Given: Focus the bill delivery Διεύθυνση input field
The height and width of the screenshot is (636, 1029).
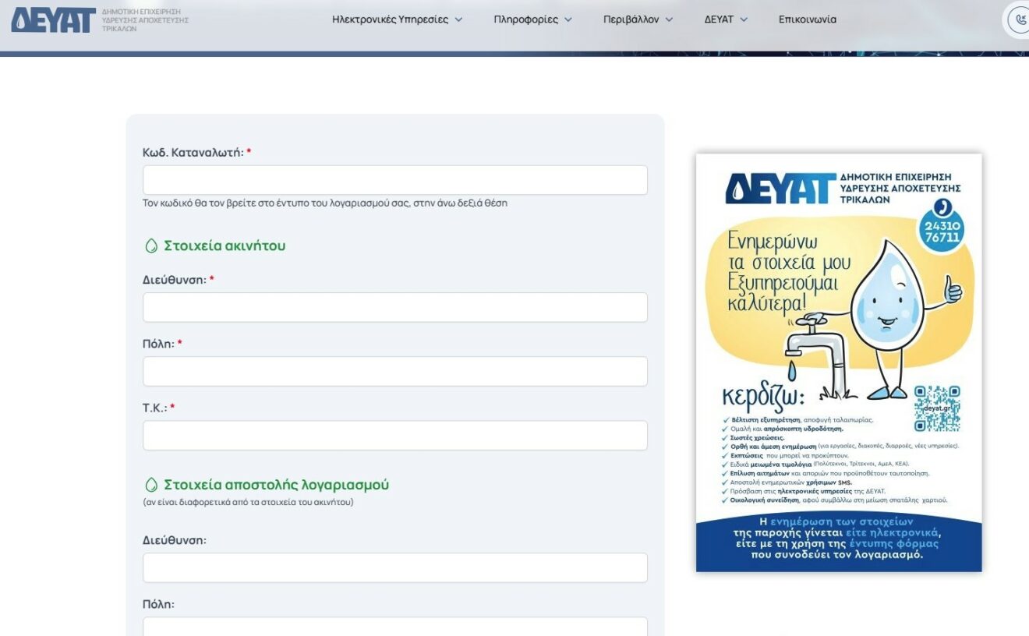Looking at the screenshot, I should (x=395, y=567).
